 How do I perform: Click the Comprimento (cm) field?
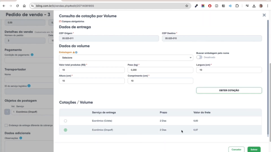[x=160, y=81]
